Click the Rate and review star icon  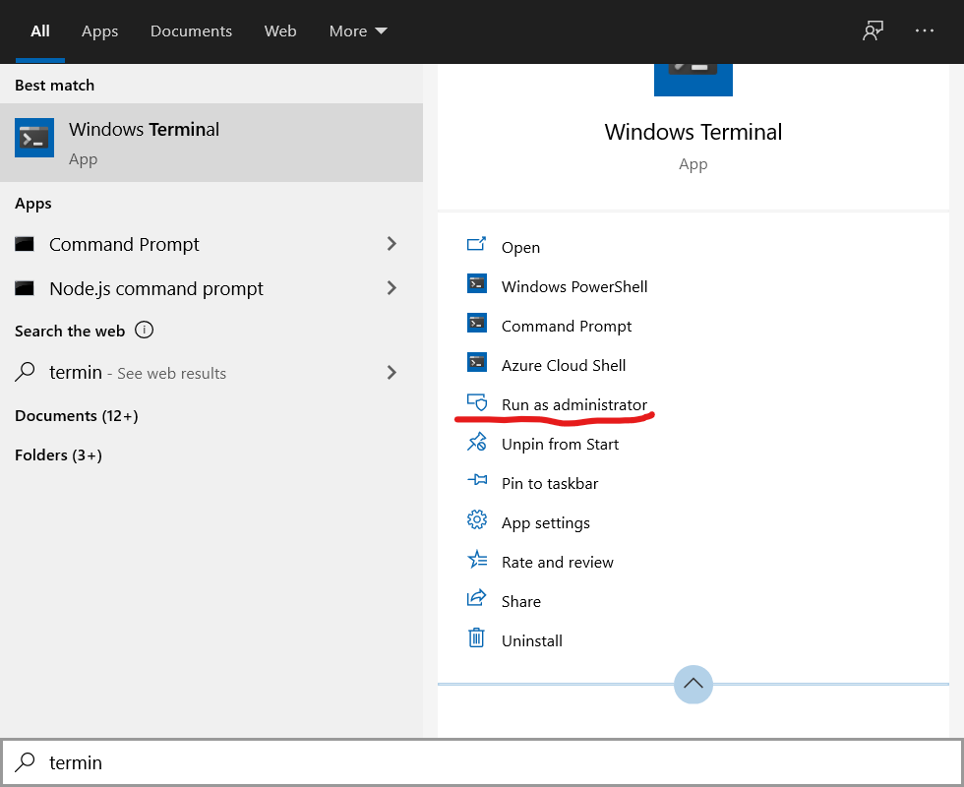pyautogui.click(x=477, y=560)
